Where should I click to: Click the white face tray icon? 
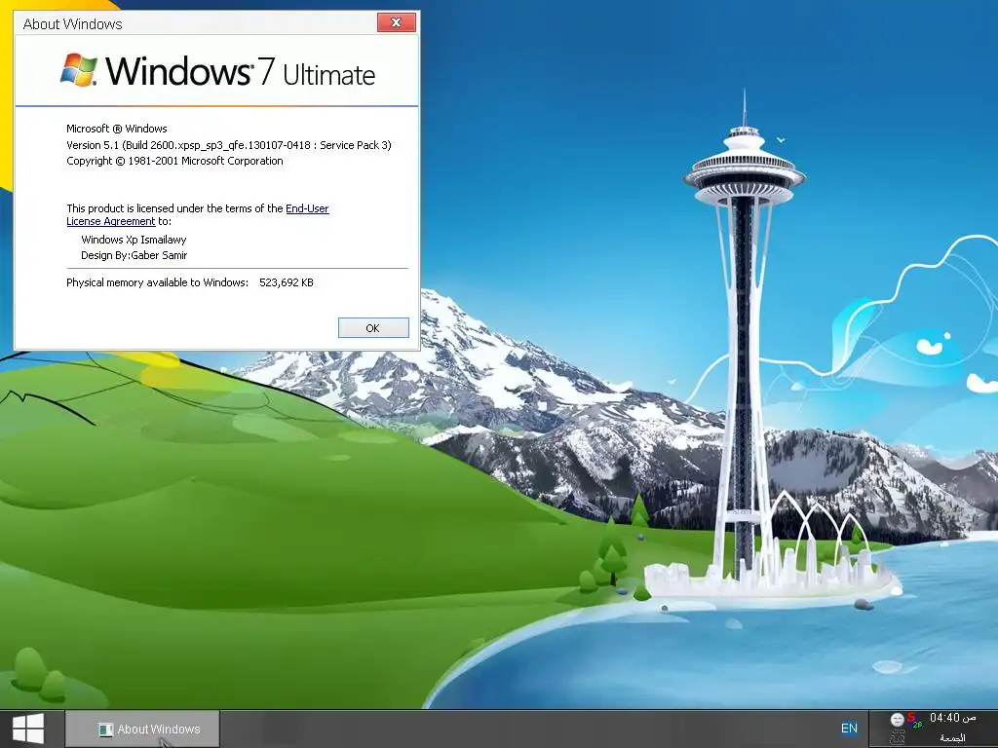pyautogui.click(x=897, y=720)
